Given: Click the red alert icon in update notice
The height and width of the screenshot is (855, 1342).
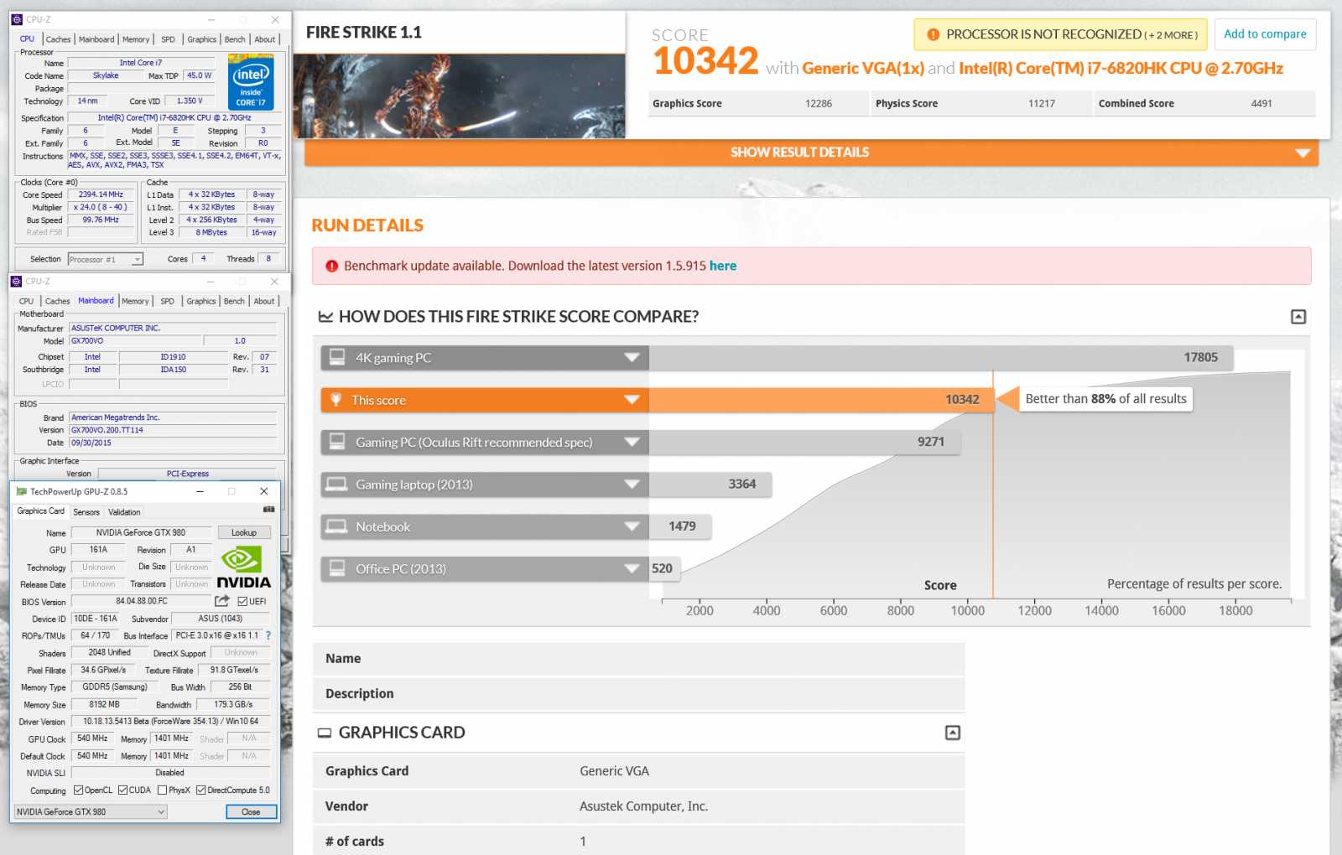Looking at the screenshot, I should pos(331,266).
